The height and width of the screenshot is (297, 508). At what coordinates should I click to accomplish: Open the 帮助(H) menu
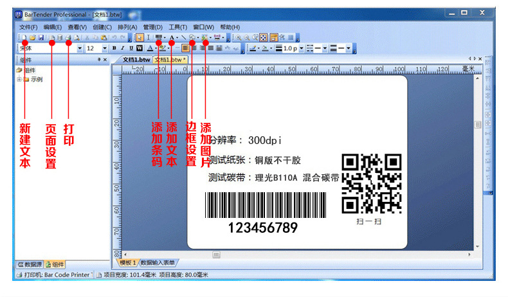(x=230, y=27)
